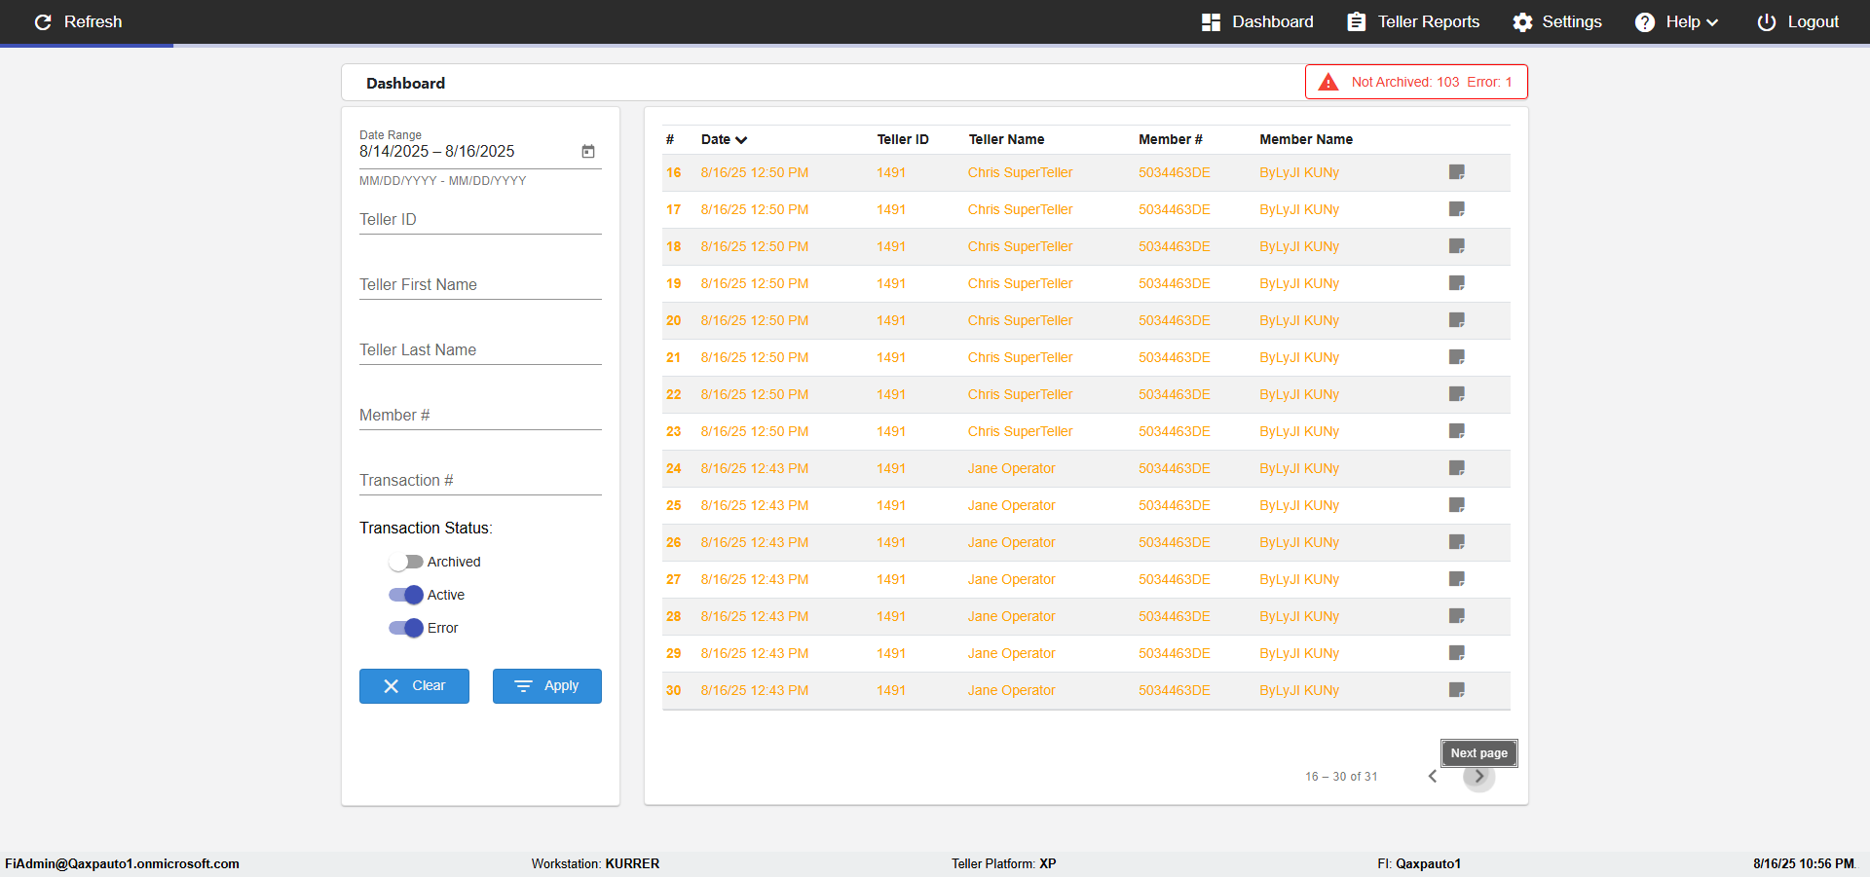The width and height of the screenshot is (1870, 877).
Task: Sort by the Date column header
Action: click(724, 139)
